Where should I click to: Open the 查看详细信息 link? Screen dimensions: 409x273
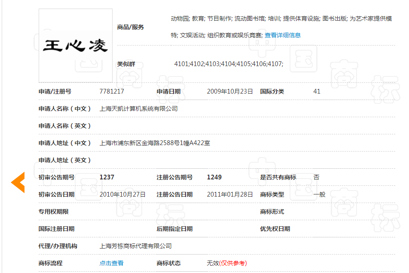[283, 35]
